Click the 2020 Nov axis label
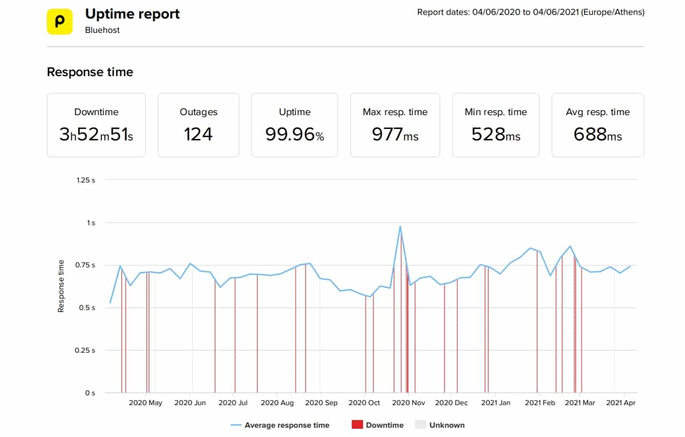This screenshot has height=437, width=685. point(408,403)
